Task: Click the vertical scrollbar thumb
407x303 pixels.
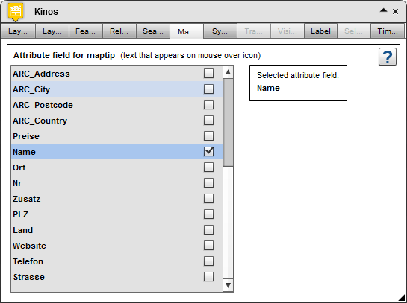Action: tap(229, 122)
